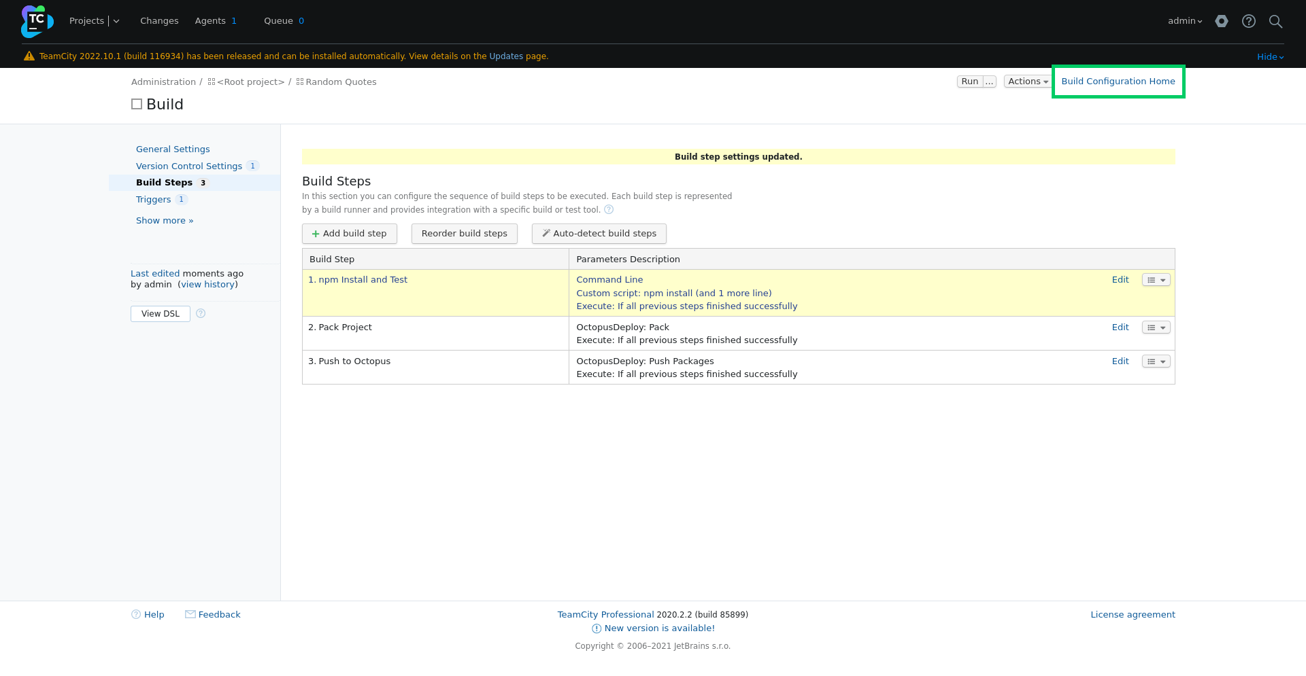
Task: Expand the Hide dropdown in update banner
Action: [1270, 57]
